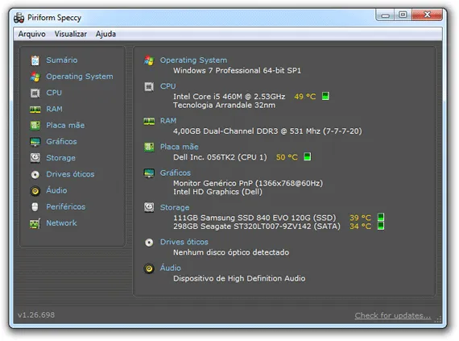This screenshot has height=341, width=459.
Task: Select the Network card icon in sidebar
Action: 35,224
